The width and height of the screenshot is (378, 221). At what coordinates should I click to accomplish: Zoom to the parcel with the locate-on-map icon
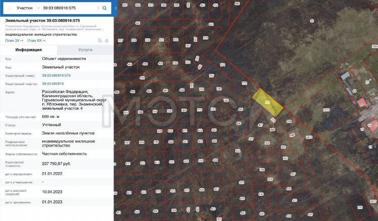[100, 41]
